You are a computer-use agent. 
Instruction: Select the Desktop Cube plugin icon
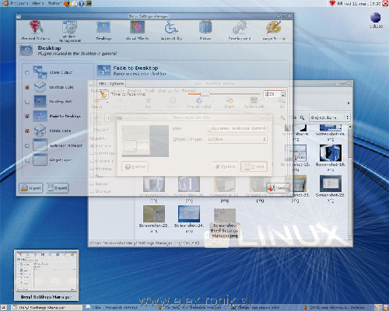(40, 87)
